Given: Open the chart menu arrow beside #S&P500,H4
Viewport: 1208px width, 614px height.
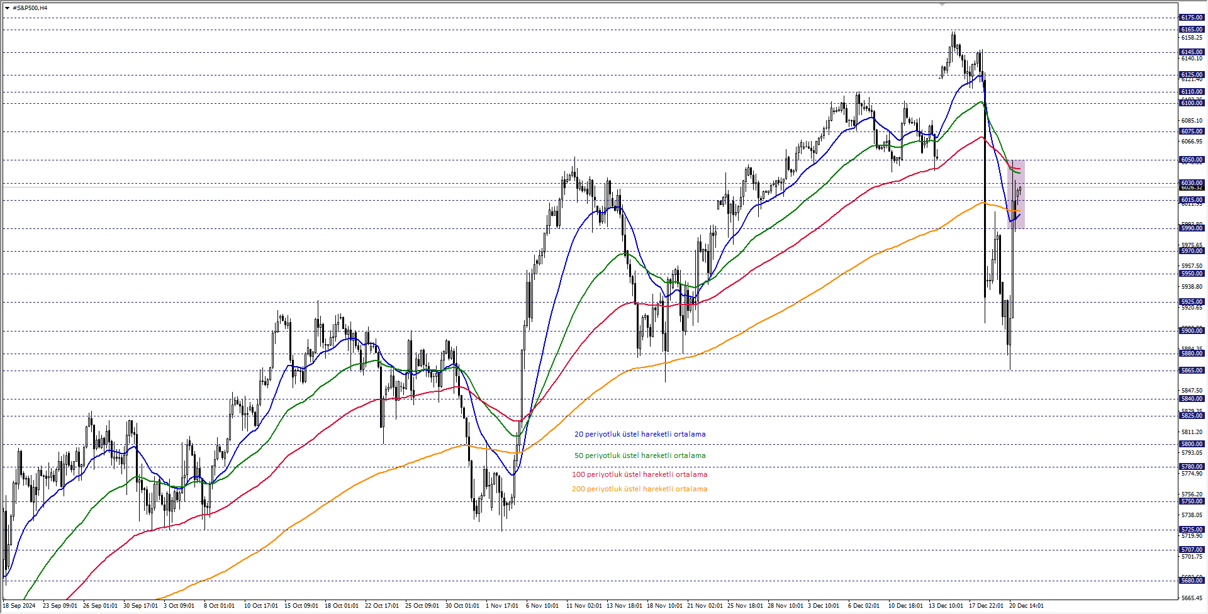Looking at the screenshot, I should pyautogui.click(x=7, y=8).
